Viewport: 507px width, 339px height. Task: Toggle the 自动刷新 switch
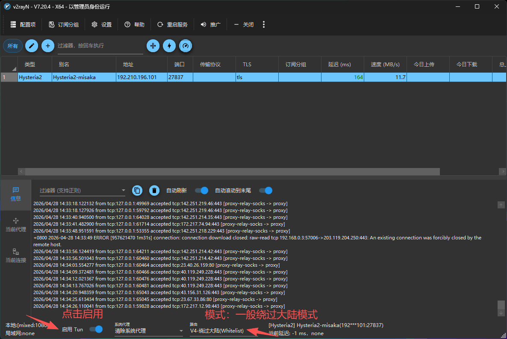[x=201, y=191]
